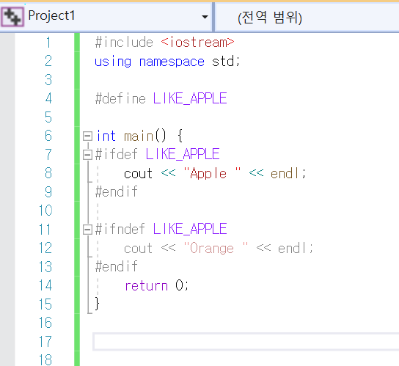Viewport: 399px width, 366px height.
Task: Open the Project1 project dropdown
Action: [x=205, y=17]
